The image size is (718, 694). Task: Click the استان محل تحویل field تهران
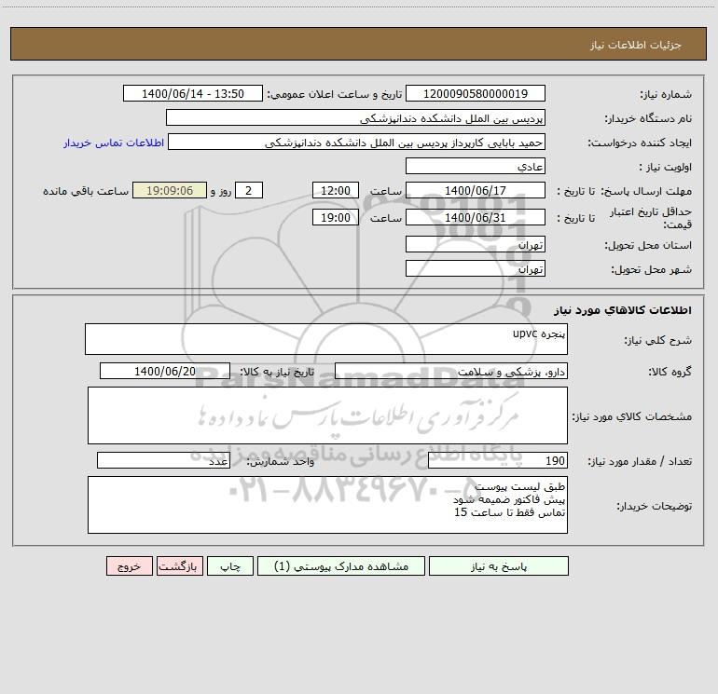tap(476, 245)
